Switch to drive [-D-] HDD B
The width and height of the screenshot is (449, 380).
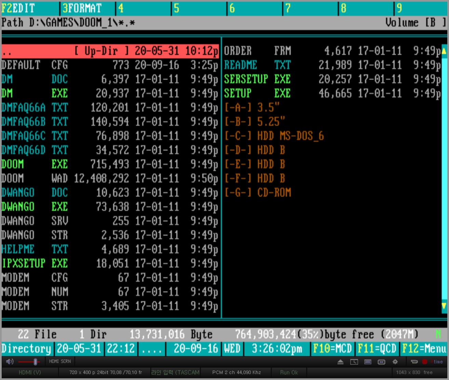(255, 150)
